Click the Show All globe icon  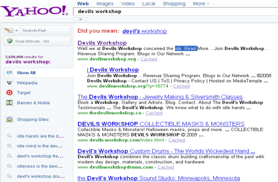(x=10, y=73)
